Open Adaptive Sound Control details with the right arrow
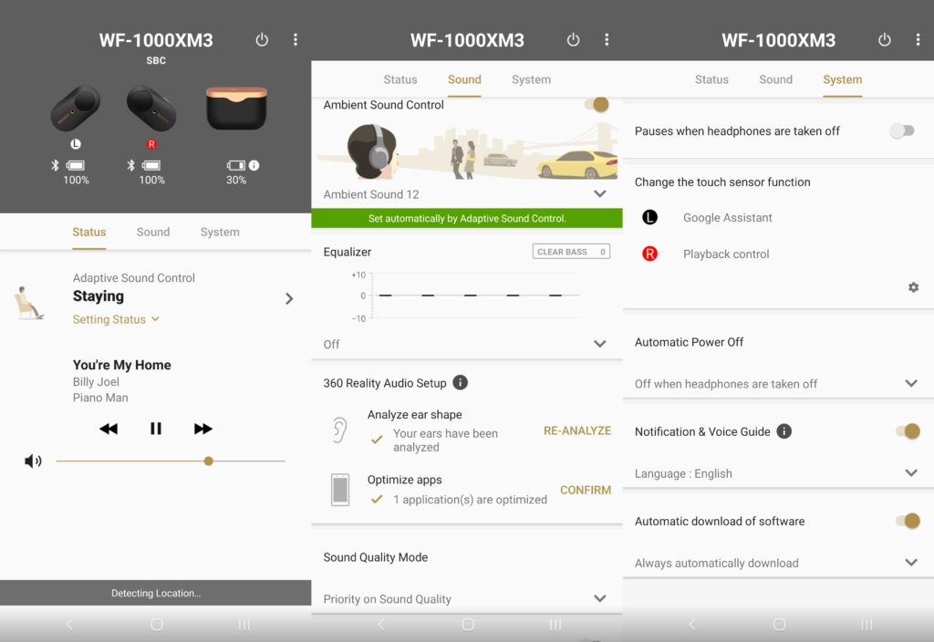934x642 pixels. (x=289, y=298)
